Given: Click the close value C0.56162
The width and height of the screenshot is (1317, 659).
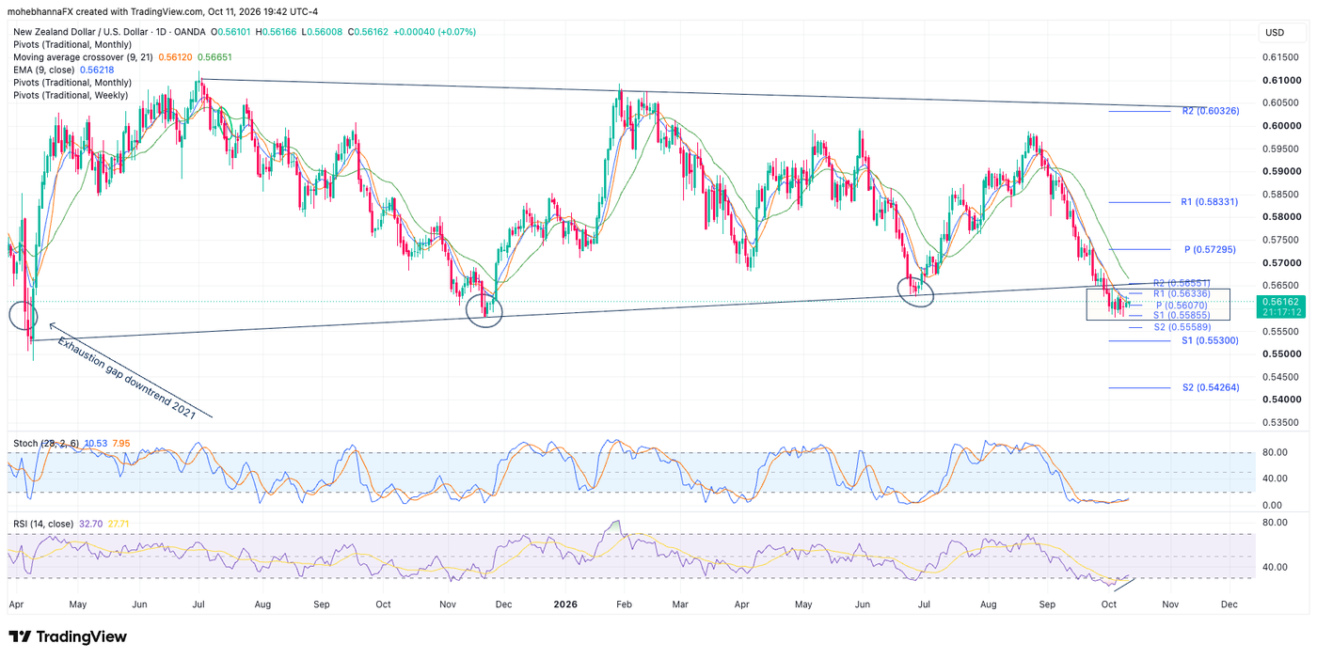Looking at the screenshot, I should 369,32.
